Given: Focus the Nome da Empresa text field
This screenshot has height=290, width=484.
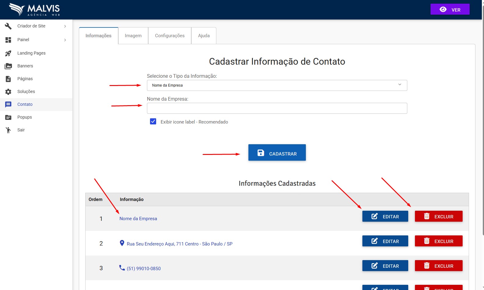Looking at the screenshot, I should click(x=277, y=108).
